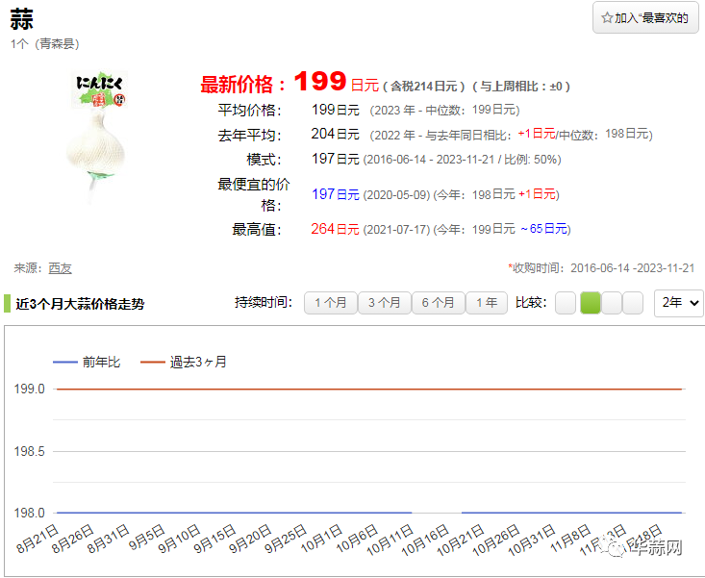
Task: Open the 西友 source link
Action: click(x=60, y=268)
